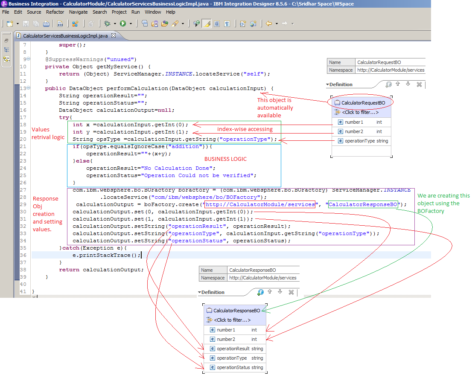This screenshot has height=378, width=475.
Task: Toggle Mark Occurrences highlighter icon
Action: tap(207, 23)
